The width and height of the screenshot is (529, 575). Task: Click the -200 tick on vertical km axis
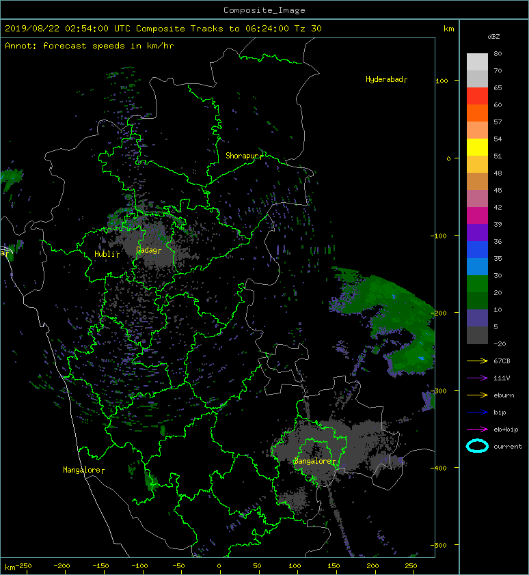pos(439,313)
